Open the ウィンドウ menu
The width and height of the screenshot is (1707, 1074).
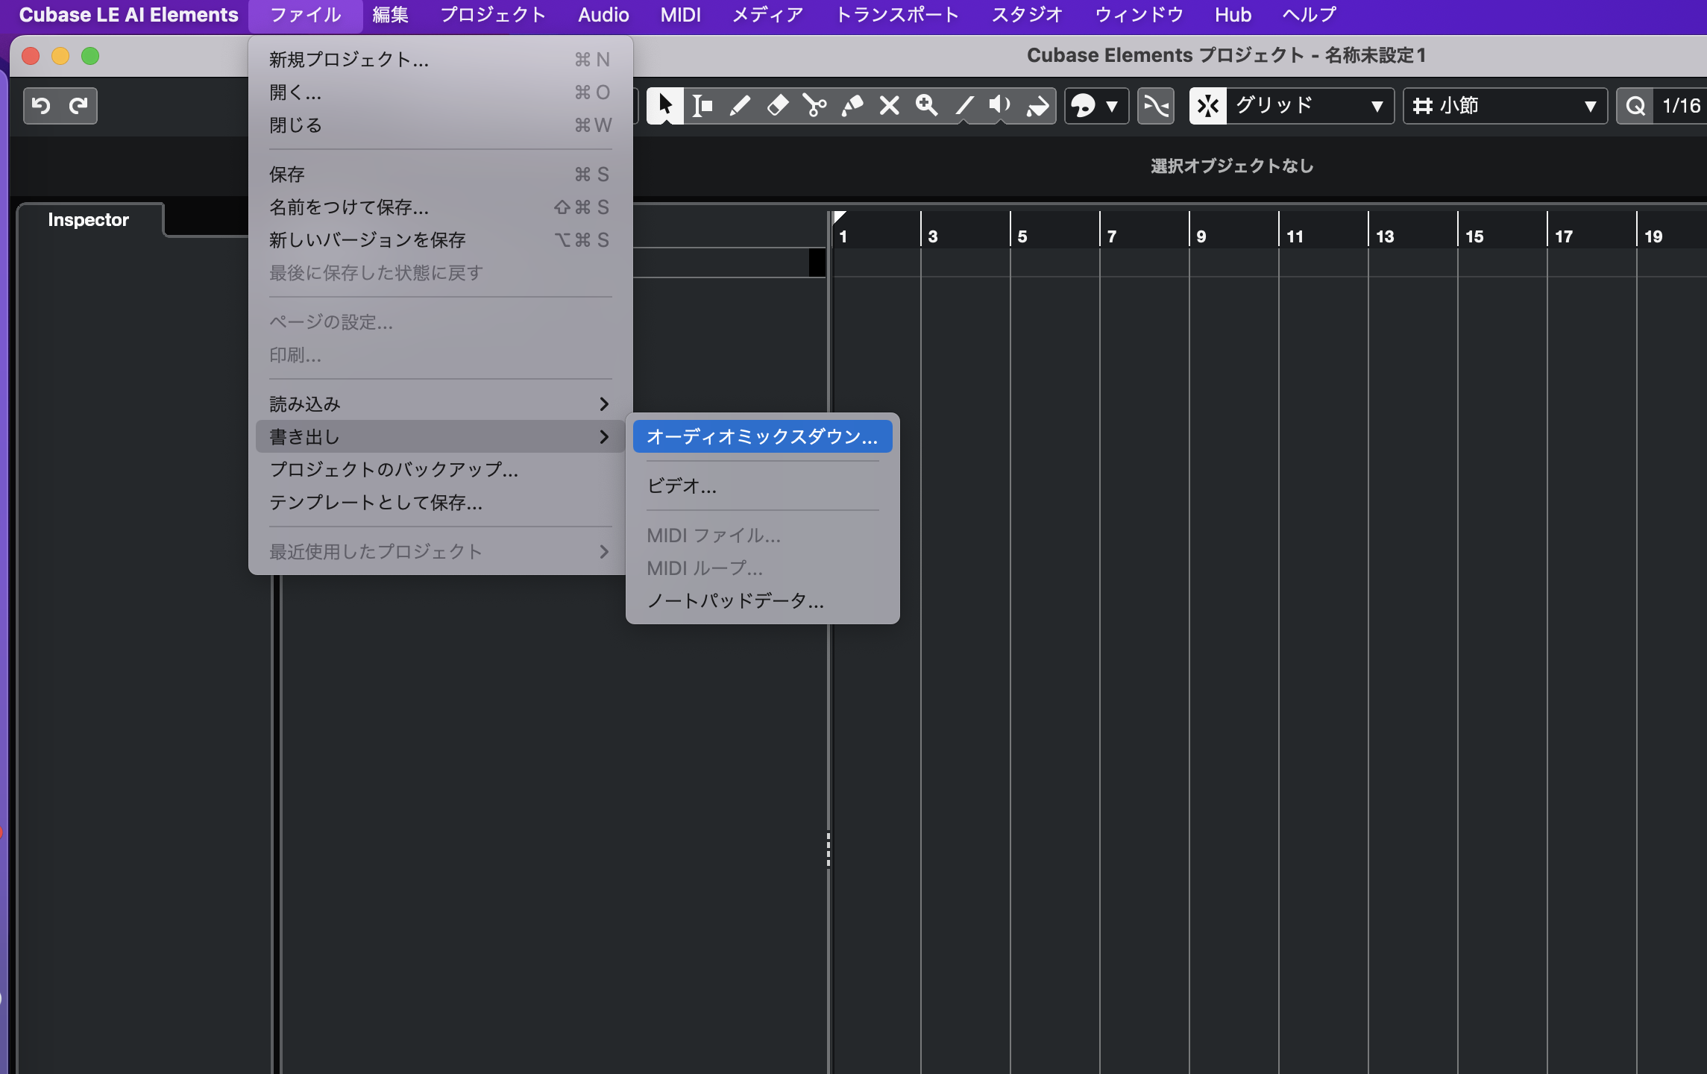click(x=1139, y=15)
